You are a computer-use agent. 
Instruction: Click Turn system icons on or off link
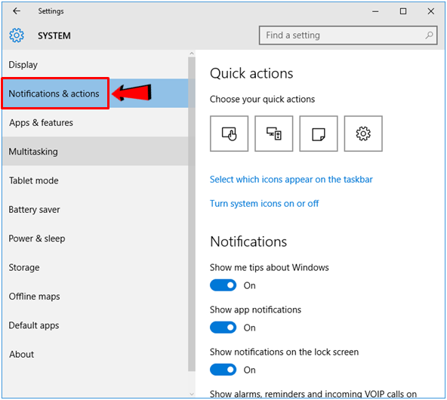click(x=264, y=204)
